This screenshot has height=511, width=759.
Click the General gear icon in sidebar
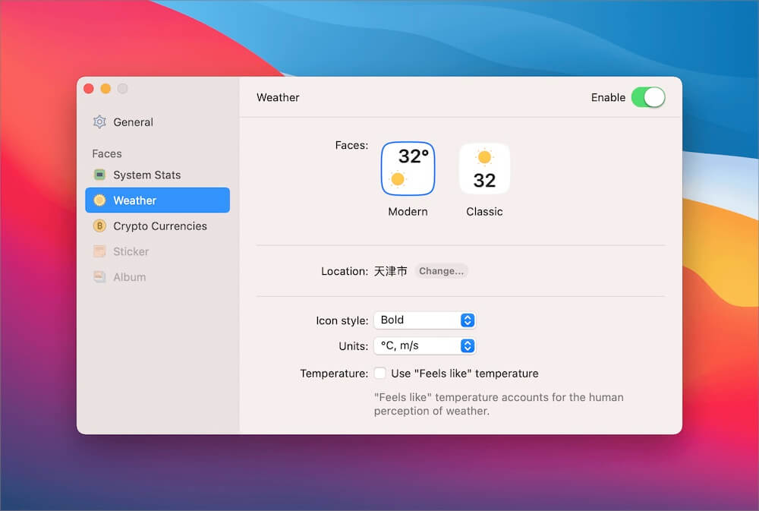click(x=99, y=122)
